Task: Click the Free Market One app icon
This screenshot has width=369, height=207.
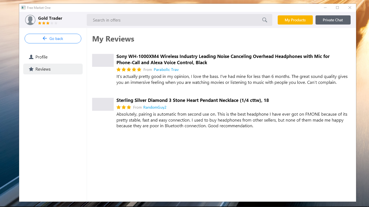Action: pos(24,8)
